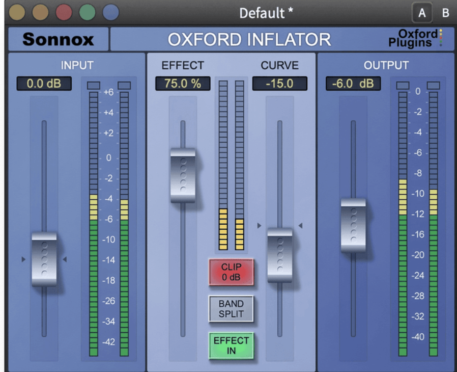457x372 pixels.
Task: Click the left effect level meter
Action: click(x=223, y=165)
